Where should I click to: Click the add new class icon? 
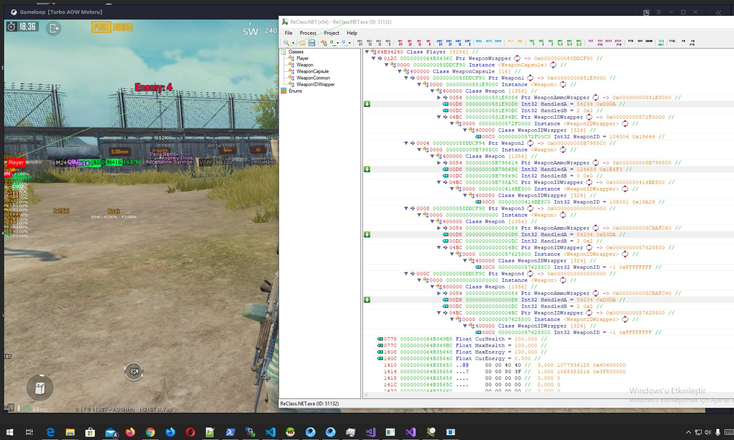pos(324,42)
